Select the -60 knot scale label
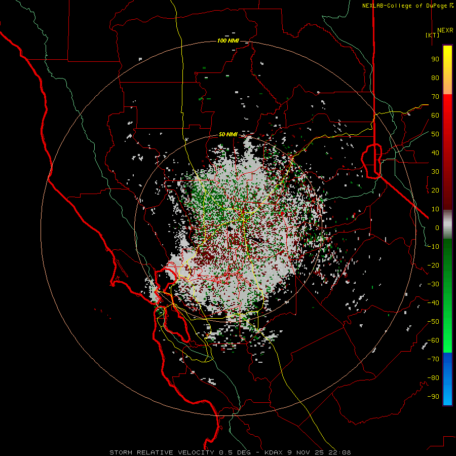Image resolution: width=456 pixels, height=456 pixels. point(433,340)
